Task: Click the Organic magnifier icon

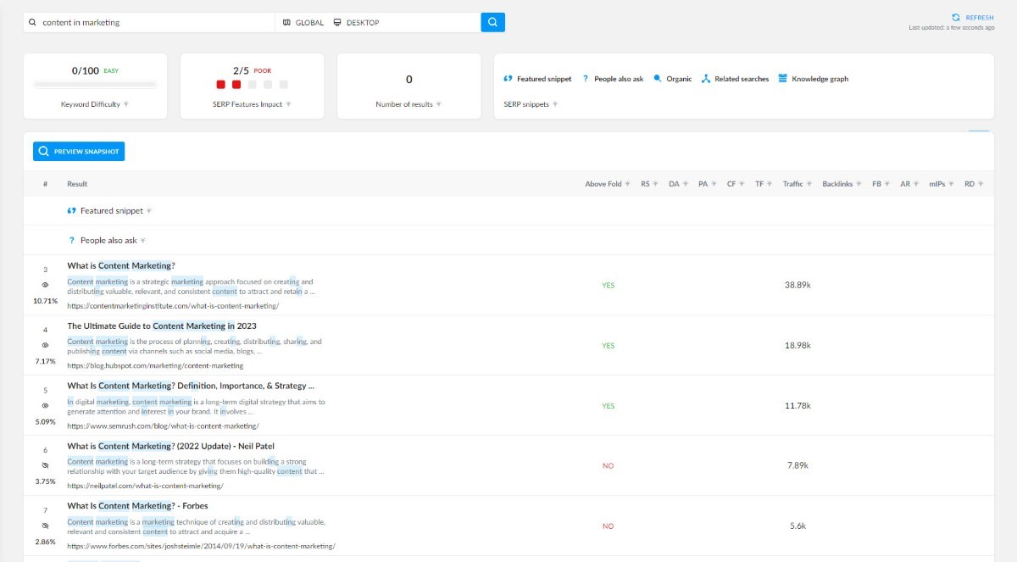Action: pyautogui.click(x=657, y=79)
